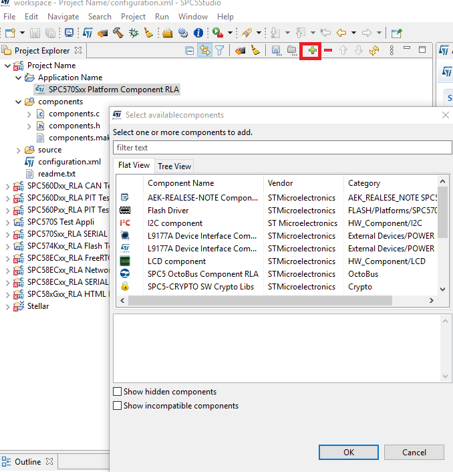Click the double-arrow refresh icon in Project Explorer
Screen dimensions: 453x472
374,51
